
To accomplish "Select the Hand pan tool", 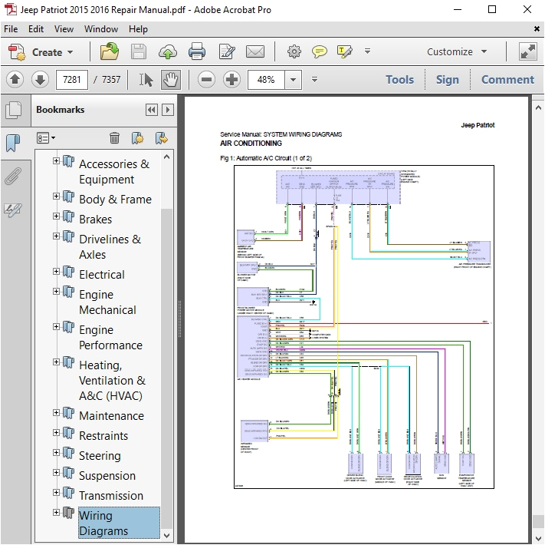I will pyautogui.click(x=170, y=79).
